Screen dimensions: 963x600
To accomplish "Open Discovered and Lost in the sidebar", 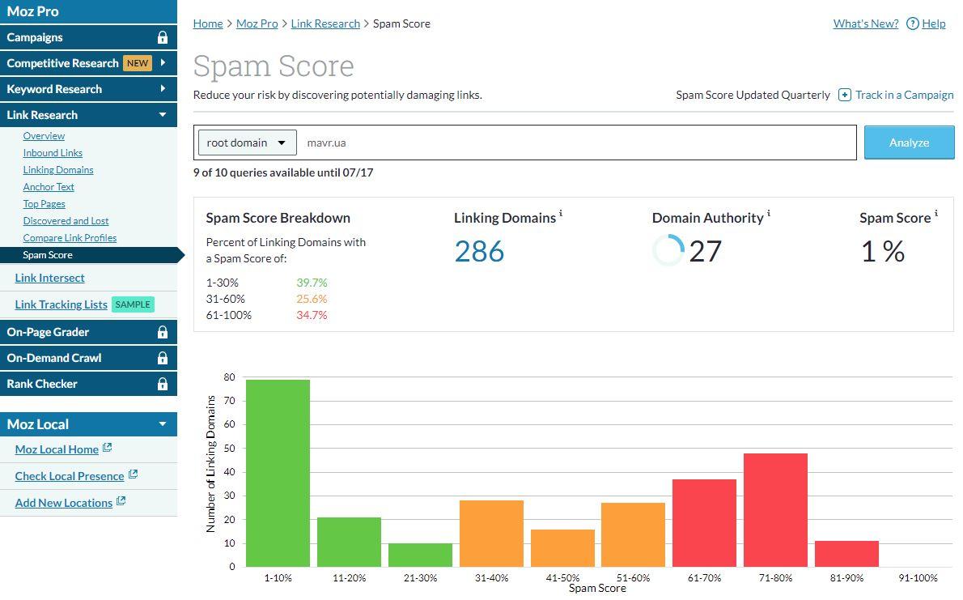I will pyautogui.click(x=66, y=221).
